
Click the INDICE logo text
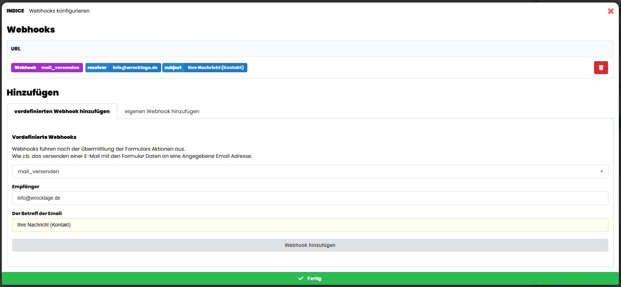tap(15, 11)
